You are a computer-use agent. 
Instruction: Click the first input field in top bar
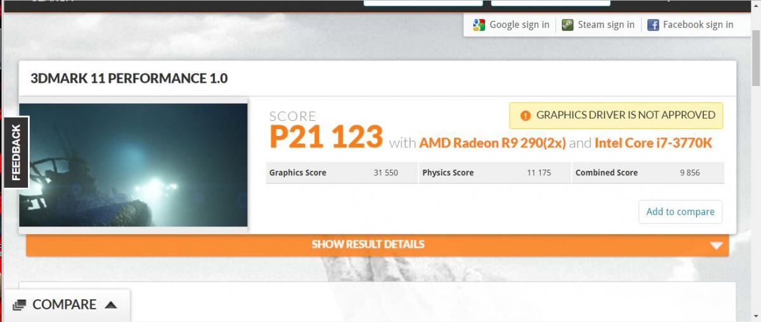coord(423,3)
